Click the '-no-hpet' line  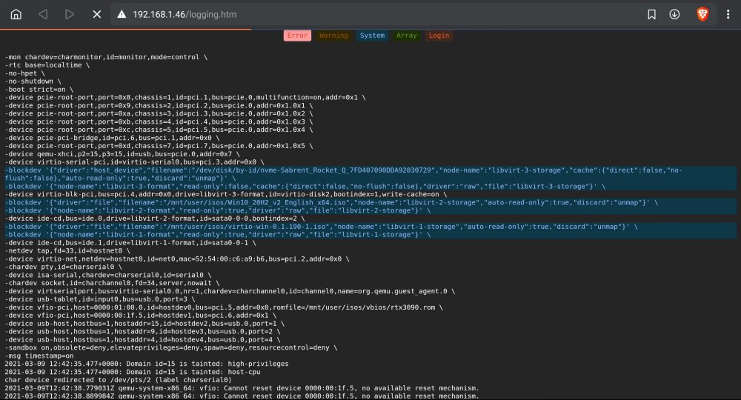25,73
